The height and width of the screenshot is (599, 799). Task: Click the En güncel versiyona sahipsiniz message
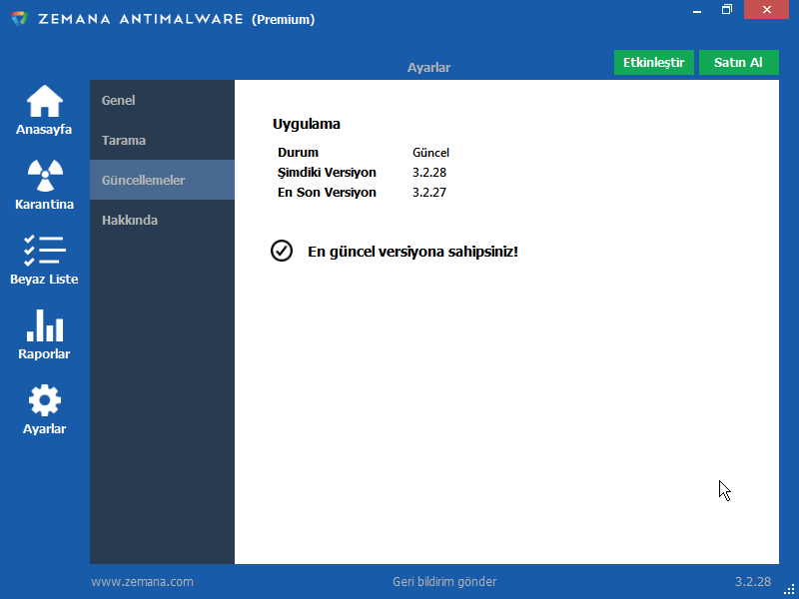pos(412,252)
